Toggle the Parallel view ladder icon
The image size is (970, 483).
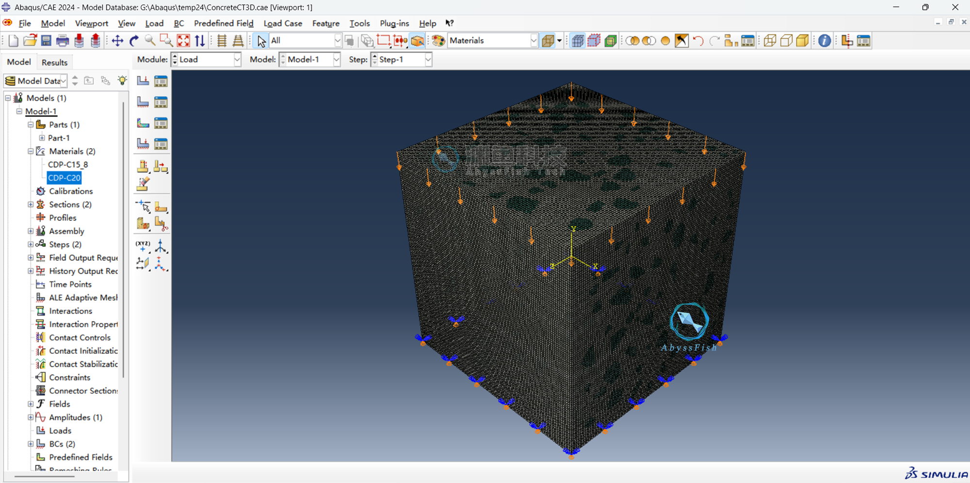coord(222,41)
